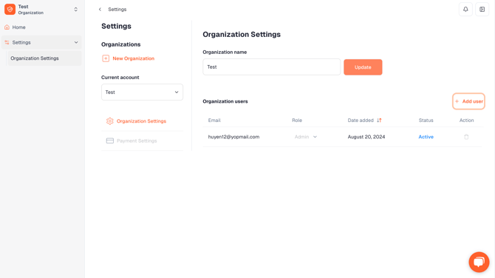Open the Current account Test dropdown
Viewport: 495px width, 278px height.
(x=142, y=92)
